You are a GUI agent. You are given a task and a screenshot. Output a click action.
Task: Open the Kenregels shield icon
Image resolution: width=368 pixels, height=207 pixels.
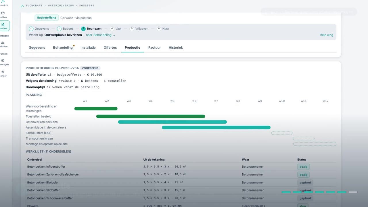pyautogui.click(x=3, y=61)
